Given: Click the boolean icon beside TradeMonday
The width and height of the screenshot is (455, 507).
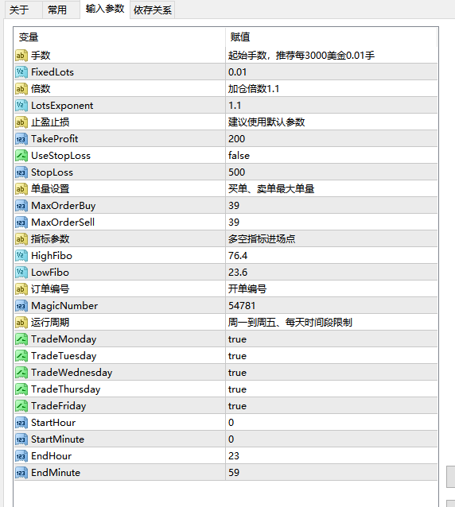Looking at the screenshot, I should pyautogui.click(x=21, y=339).
